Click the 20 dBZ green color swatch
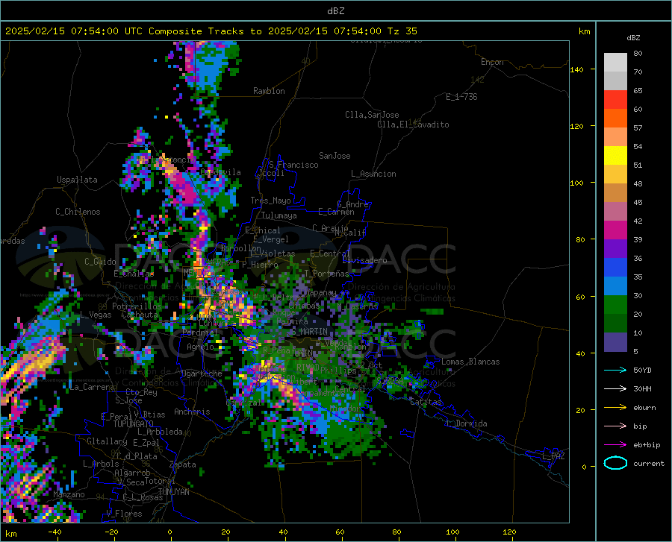 pyautogui.click(x=615, y=305)
